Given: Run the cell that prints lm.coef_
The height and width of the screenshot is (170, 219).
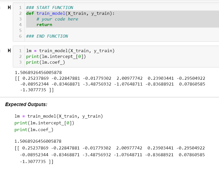Looking at the screenshot, I should (9, 50).
